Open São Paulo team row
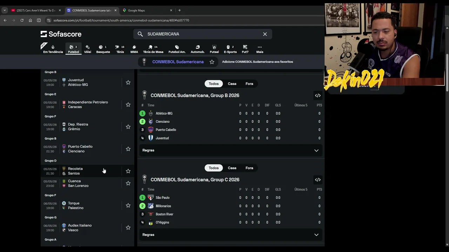The image size is (449, 252). pyautogui.click(x=230, y=198)
